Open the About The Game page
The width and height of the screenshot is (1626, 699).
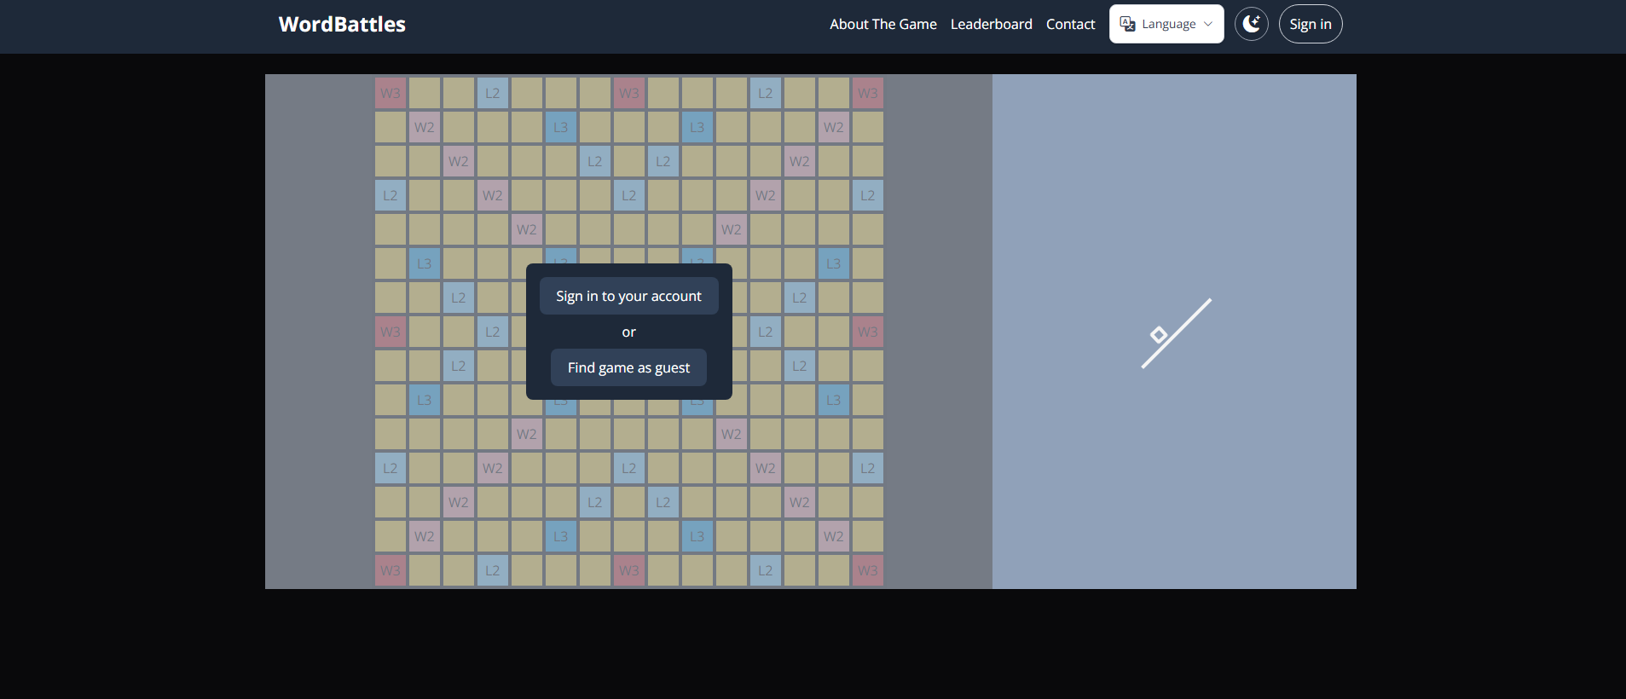[x=882, y=24]
